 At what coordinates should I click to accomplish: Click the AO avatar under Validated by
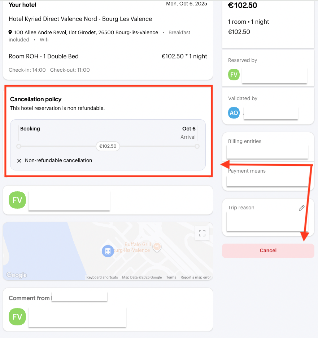click(234, 113)
